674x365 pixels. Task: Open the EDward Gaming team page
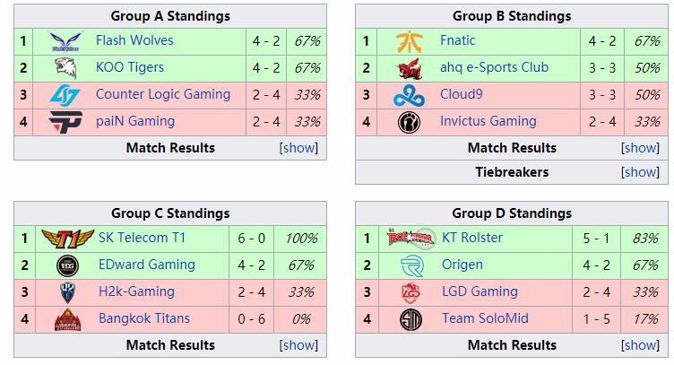coord(146,265)
